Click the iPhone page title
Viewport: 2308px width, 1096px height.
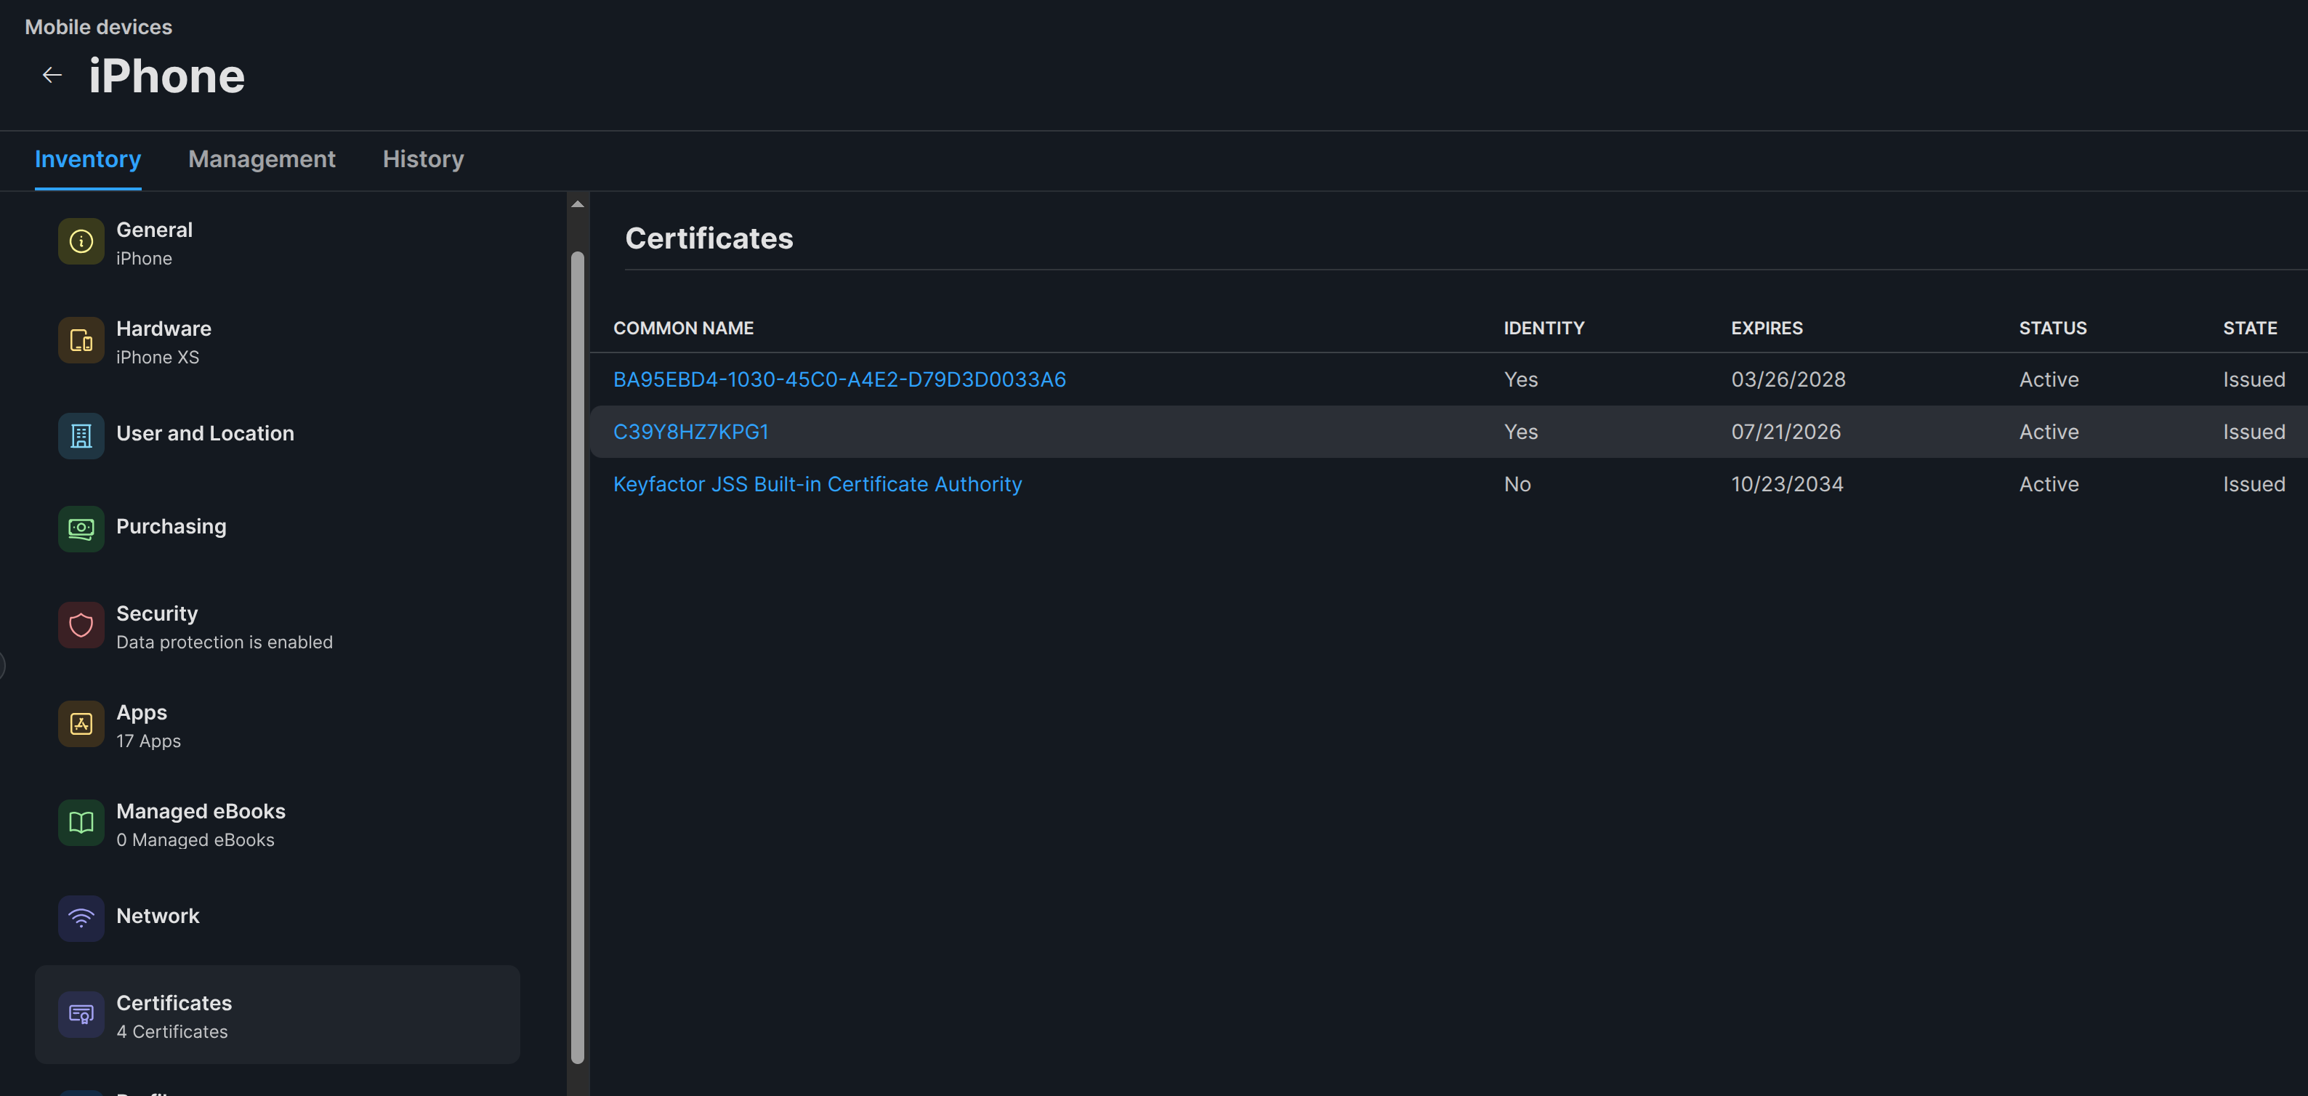(x=166, y=76)
